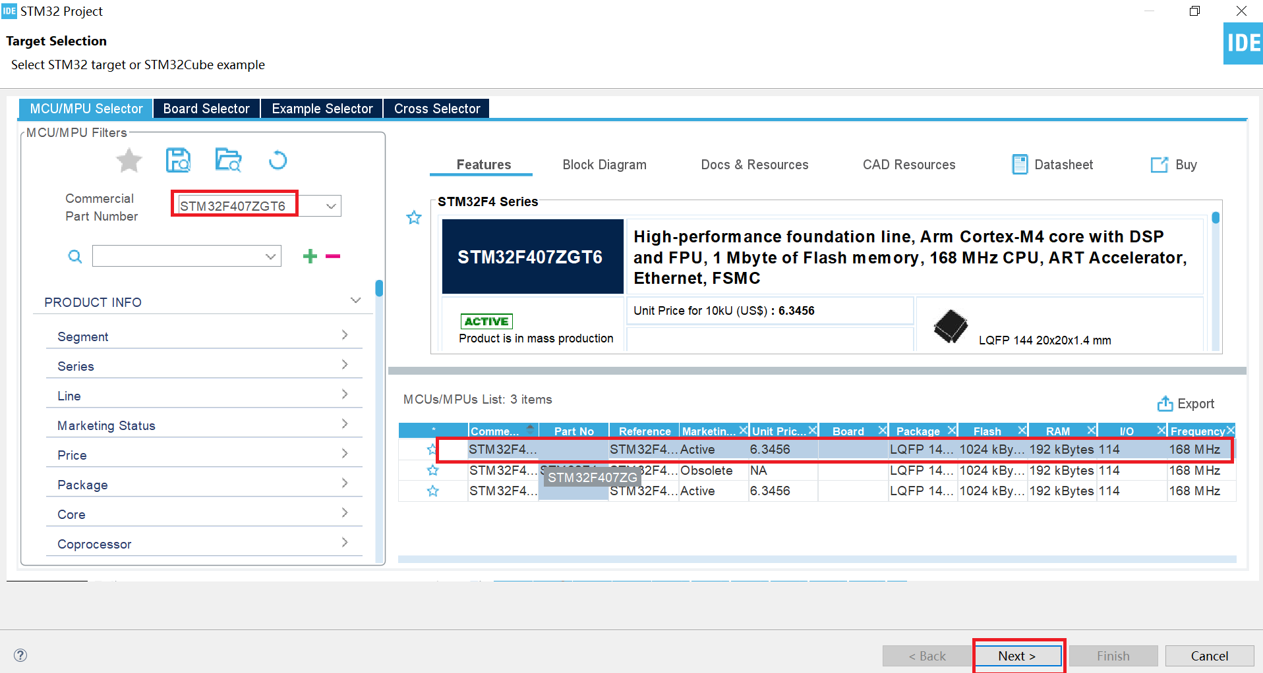Reset all MCU filters icon
This screenshot has width=1263, height=673.
(278, 160)
